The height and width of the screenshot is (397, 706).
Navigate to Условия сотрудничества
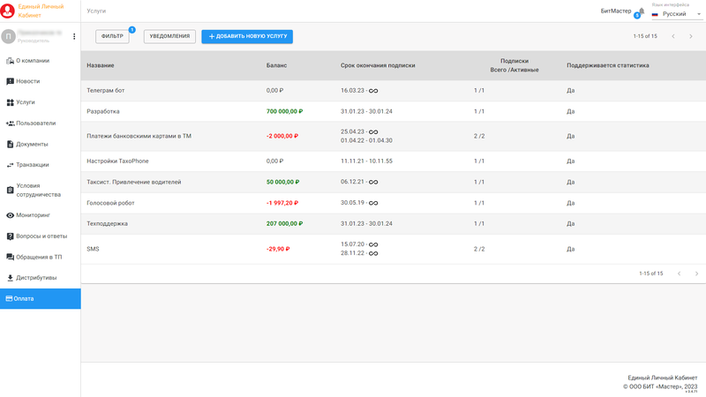[38, 191]
